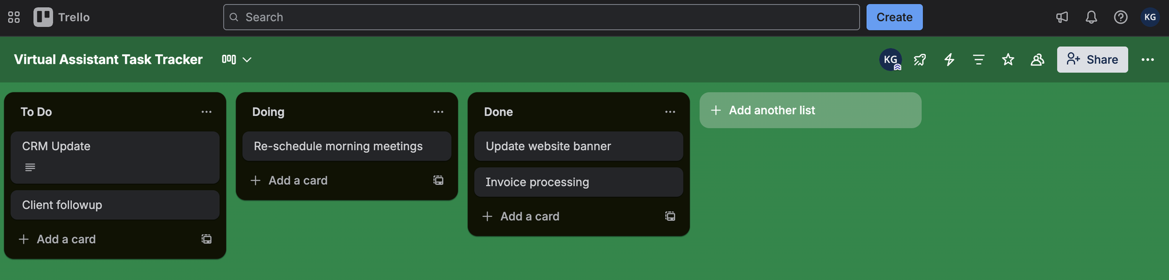This screenshot has height=280, width=1169.
Task: Click the Virtual Assistant Task Tracker board title
Action: 108,60
